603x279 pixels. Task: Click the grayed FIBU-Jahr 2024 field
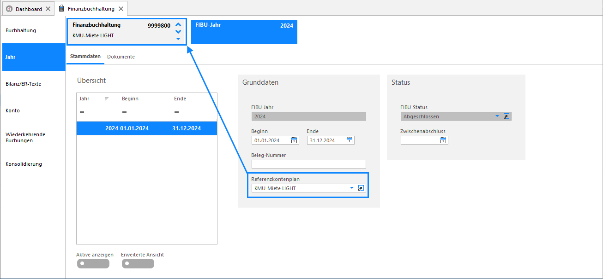[308, 116]
